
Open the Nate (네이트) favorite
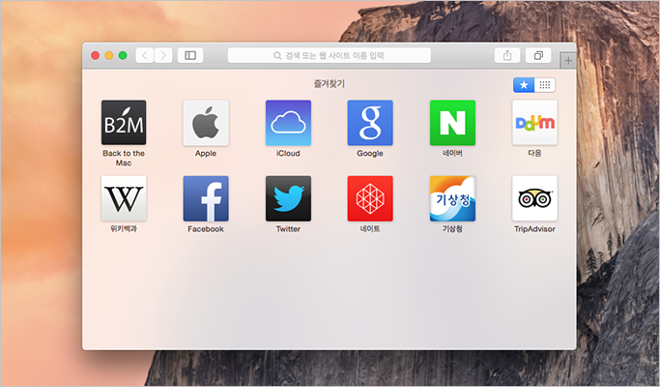coord(370,198)
